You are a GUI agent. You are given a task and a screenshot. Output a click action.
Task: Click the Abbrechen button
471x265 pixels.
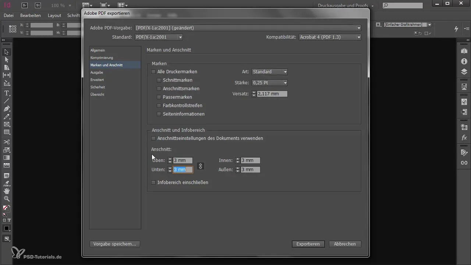click(345, 244)
